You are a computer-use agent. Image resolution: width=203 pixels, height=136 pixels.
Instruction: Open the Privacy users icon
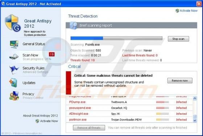pos(14,96)
